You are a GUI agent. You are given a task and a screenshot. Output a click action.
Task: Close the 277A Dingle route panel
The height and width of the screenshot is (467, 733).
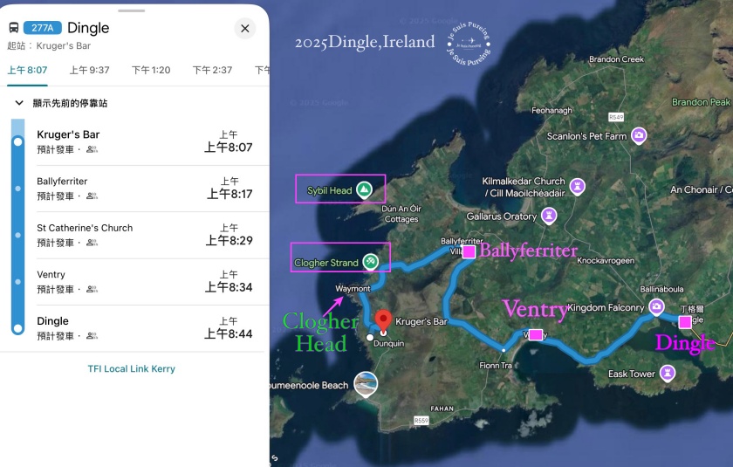(x=245, y=29)
